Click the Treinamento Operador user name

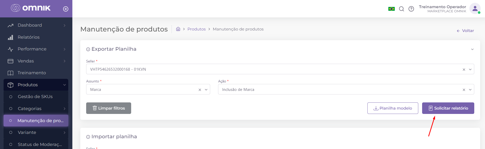click(x=442, y=7)
